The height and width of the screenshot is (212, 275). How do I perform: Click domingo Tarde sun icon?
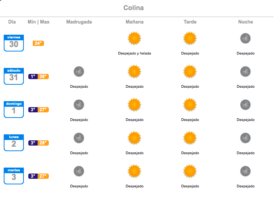[x=190, y=105]
